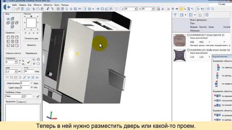Create a new project file
The image size is (232, 130).
[14, 9]
